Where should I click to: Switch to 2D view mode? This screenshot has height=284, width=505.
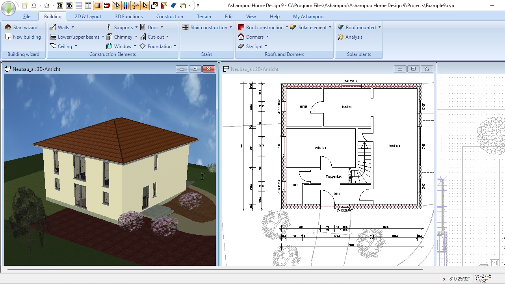(60, 6)
